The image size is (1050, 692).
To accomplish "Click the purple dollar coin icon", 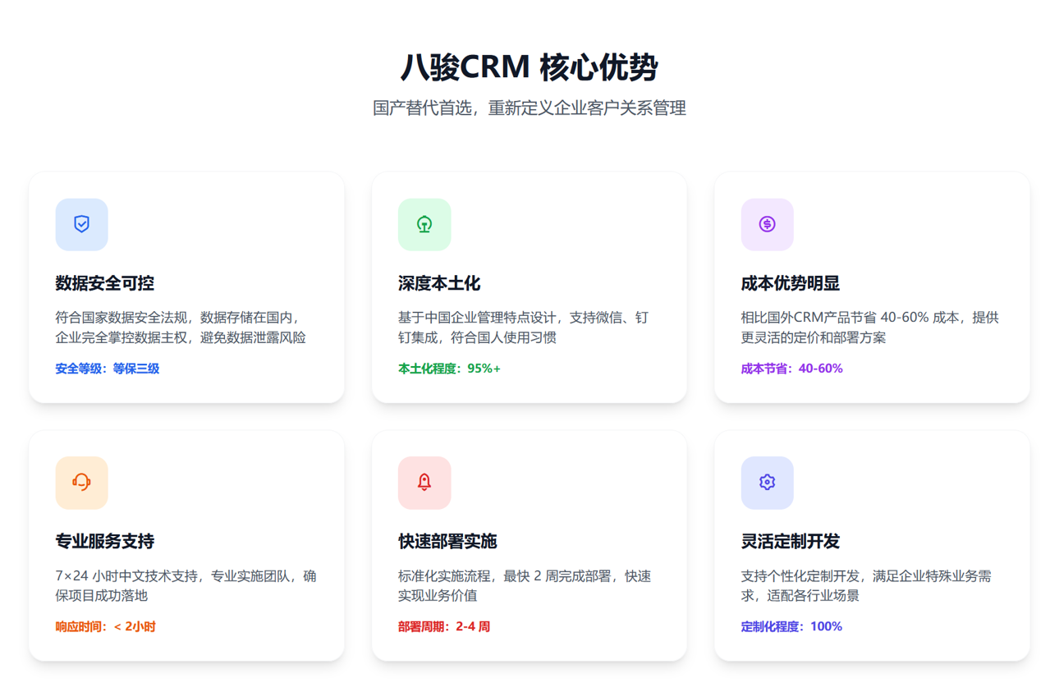I will (x=767, y=224).
